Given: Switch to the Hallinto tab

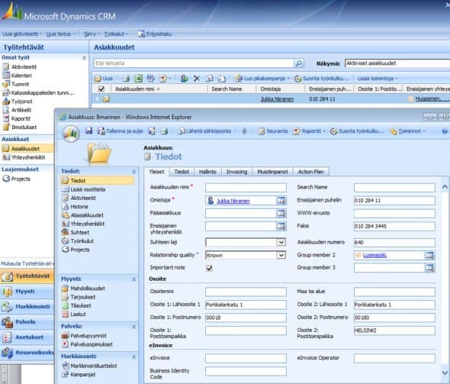Looking at the screenshot, I should pos(207,172).
